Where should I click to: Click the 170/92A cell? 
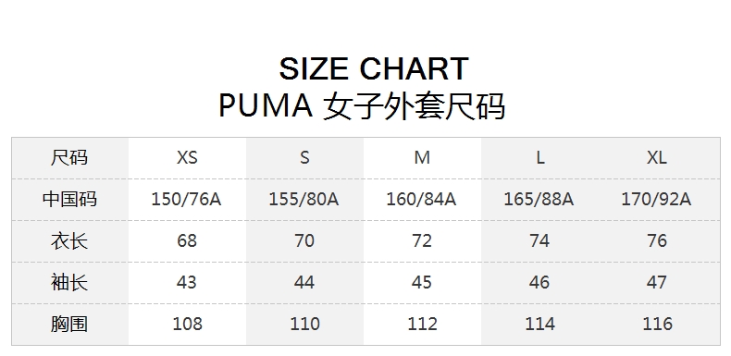tap(656, 200)
